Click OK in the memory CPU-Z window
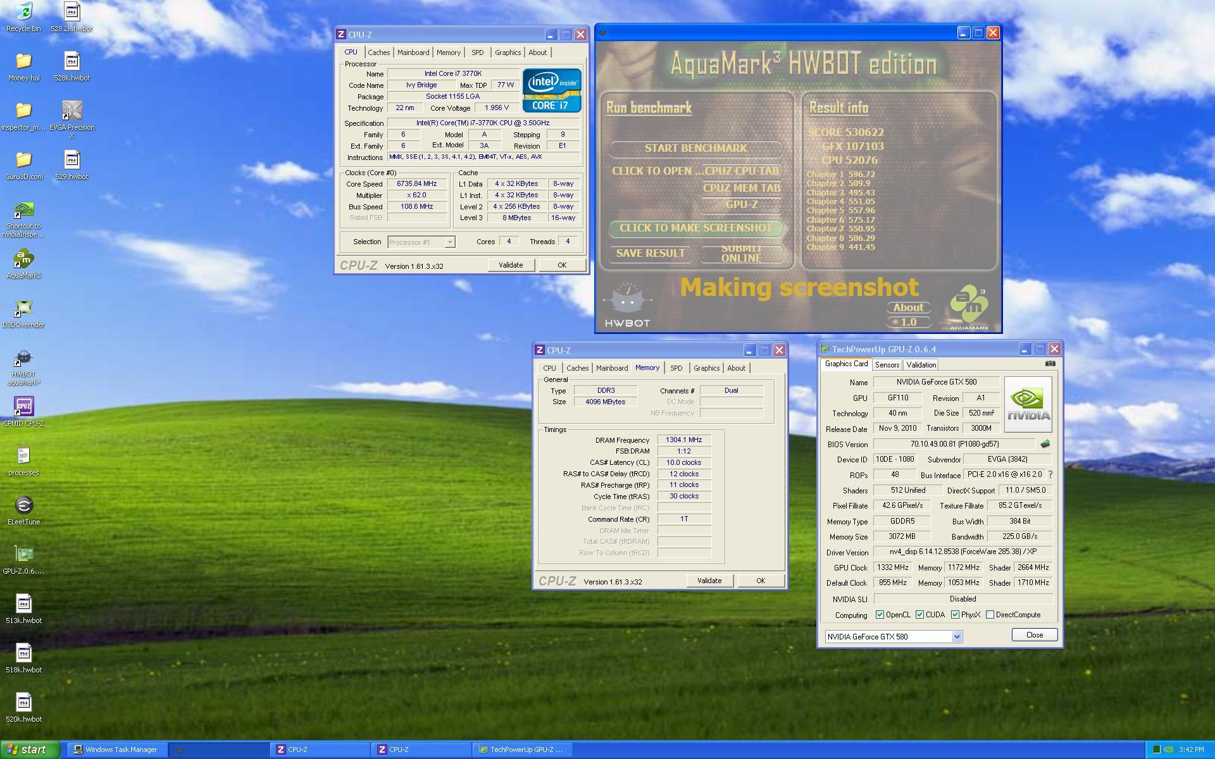This screenshot has height=759, width=1215. pos(761,581)
